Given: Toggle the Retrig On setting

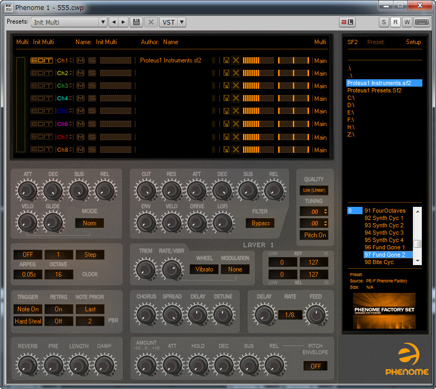Looking at the screenshot, I should pyautogui.click(x=59, y=309).
